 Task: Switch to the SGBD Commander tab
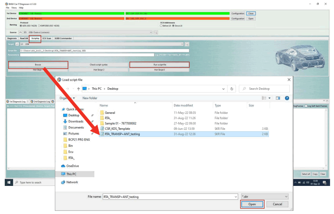coord(63,38)
